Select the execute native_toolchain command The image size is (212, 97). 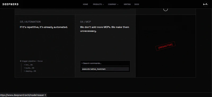[x=105, y=69]
